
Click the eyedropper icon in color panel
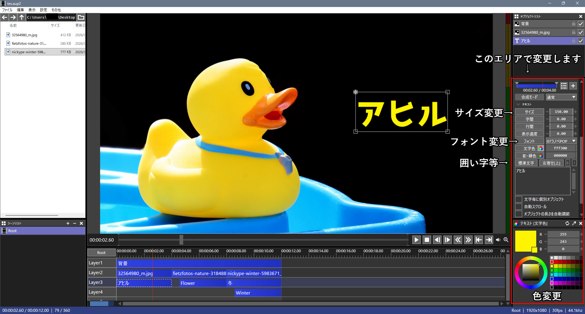(x=574, y=223)
